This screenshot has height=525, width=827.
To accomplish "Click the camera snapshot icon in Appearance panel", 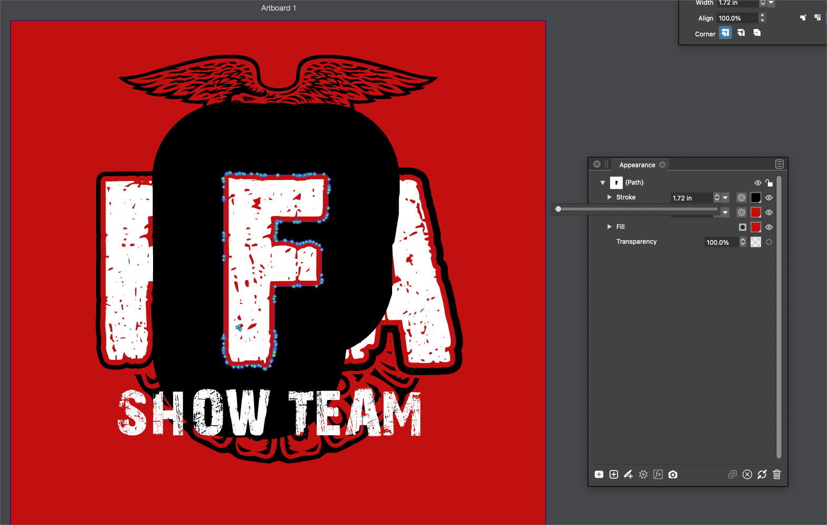I will pyautogui.click(x=672, y=474).
